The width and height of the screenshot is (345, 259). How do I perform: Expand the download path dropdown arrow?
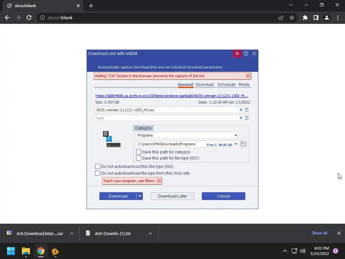click(236, 144)
